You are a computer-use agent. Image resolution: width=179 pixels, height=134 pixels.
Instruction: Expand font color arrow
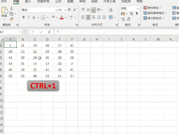pos(66,18)
